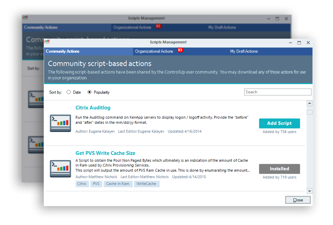Click 'Last Editor: Matthew Nichols' text
Image resolution: width=333 pixels, height=225 pixels.
pyautogui.click(x=144, y=177)
